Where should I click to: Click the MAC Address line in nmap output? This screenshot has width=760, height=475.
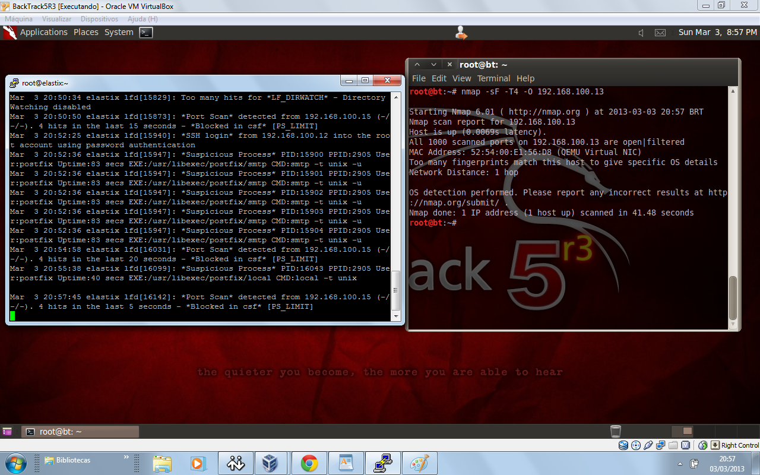click(x=525, y=152)
